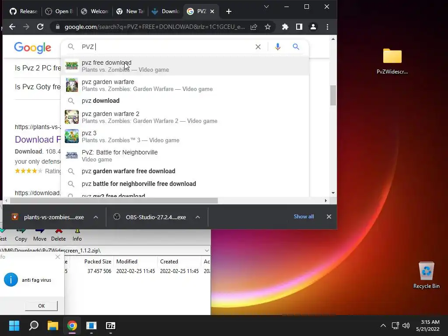Screen dimensions: 448x336
Task: Close the PVZ Google tab
Action: click(x=212, y=11)
